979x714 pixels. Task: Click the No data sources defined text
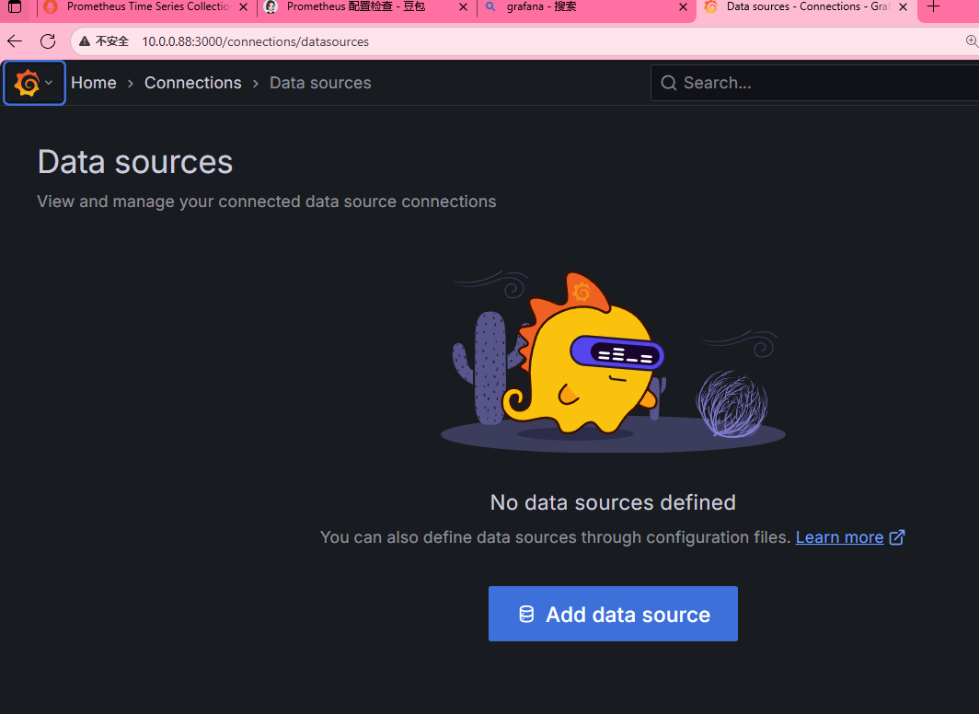[613, 502]
